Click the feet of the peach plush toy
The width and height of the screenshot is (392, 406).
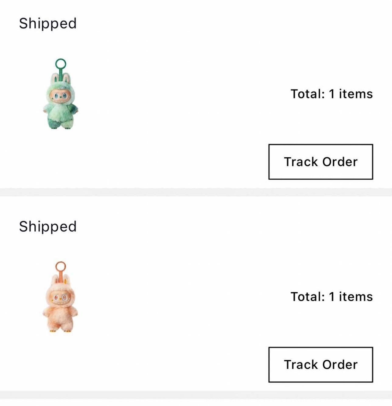[60, 329]
